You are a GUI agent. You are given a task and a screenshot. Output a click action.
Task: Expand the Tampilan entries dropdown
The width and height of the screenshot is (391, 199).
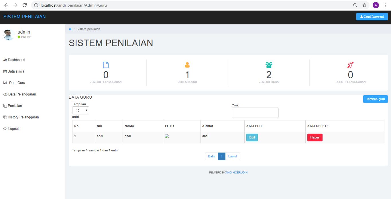point(80,110)
